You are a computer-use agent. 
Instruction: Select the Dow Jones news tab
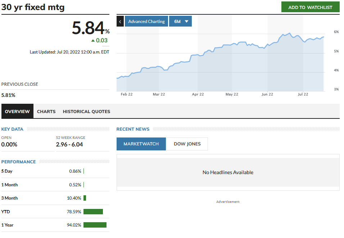click(x=187, y=144)
